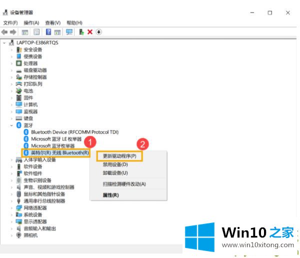Select the 人体学输入设备 row
This screenshot has height=258, width=300.
(x=40, y=160)
